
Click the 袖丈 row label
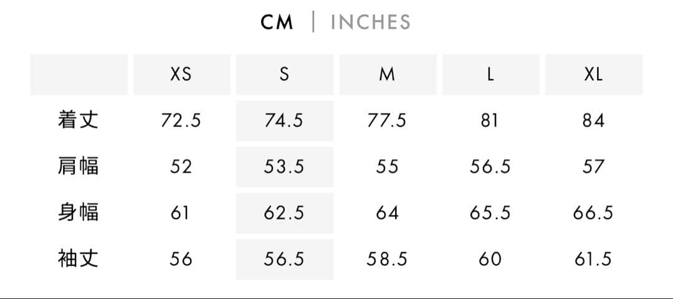click(x=79, y=259)
